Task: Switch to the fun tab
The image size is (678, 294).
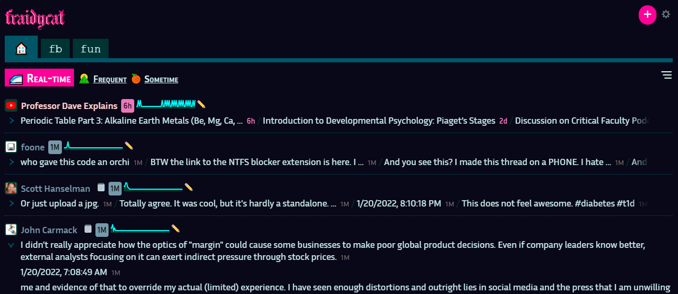Action: [91, 49]
